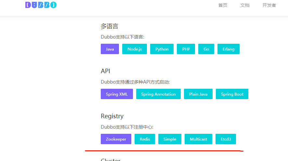This screenshot has width=288, height=161.
Task: Pick the Etcd3 registry button
Action: [x=226, y=139]
